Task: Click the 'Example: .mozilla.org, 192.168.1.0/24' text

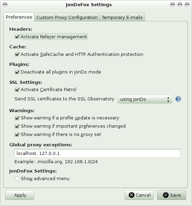Action: coord(56,162)
